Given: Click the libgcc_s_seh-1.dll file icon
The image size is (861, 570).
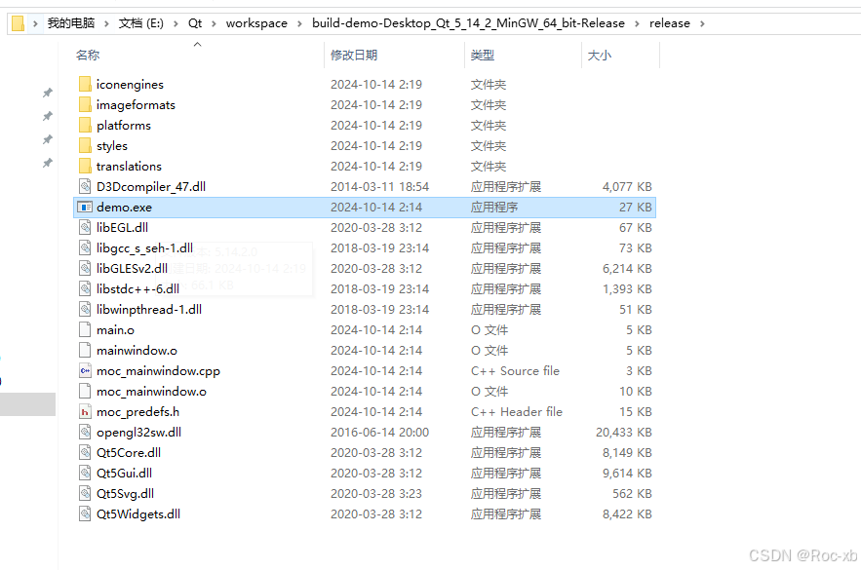Looking at the screenshot, I should pos(85,247).
